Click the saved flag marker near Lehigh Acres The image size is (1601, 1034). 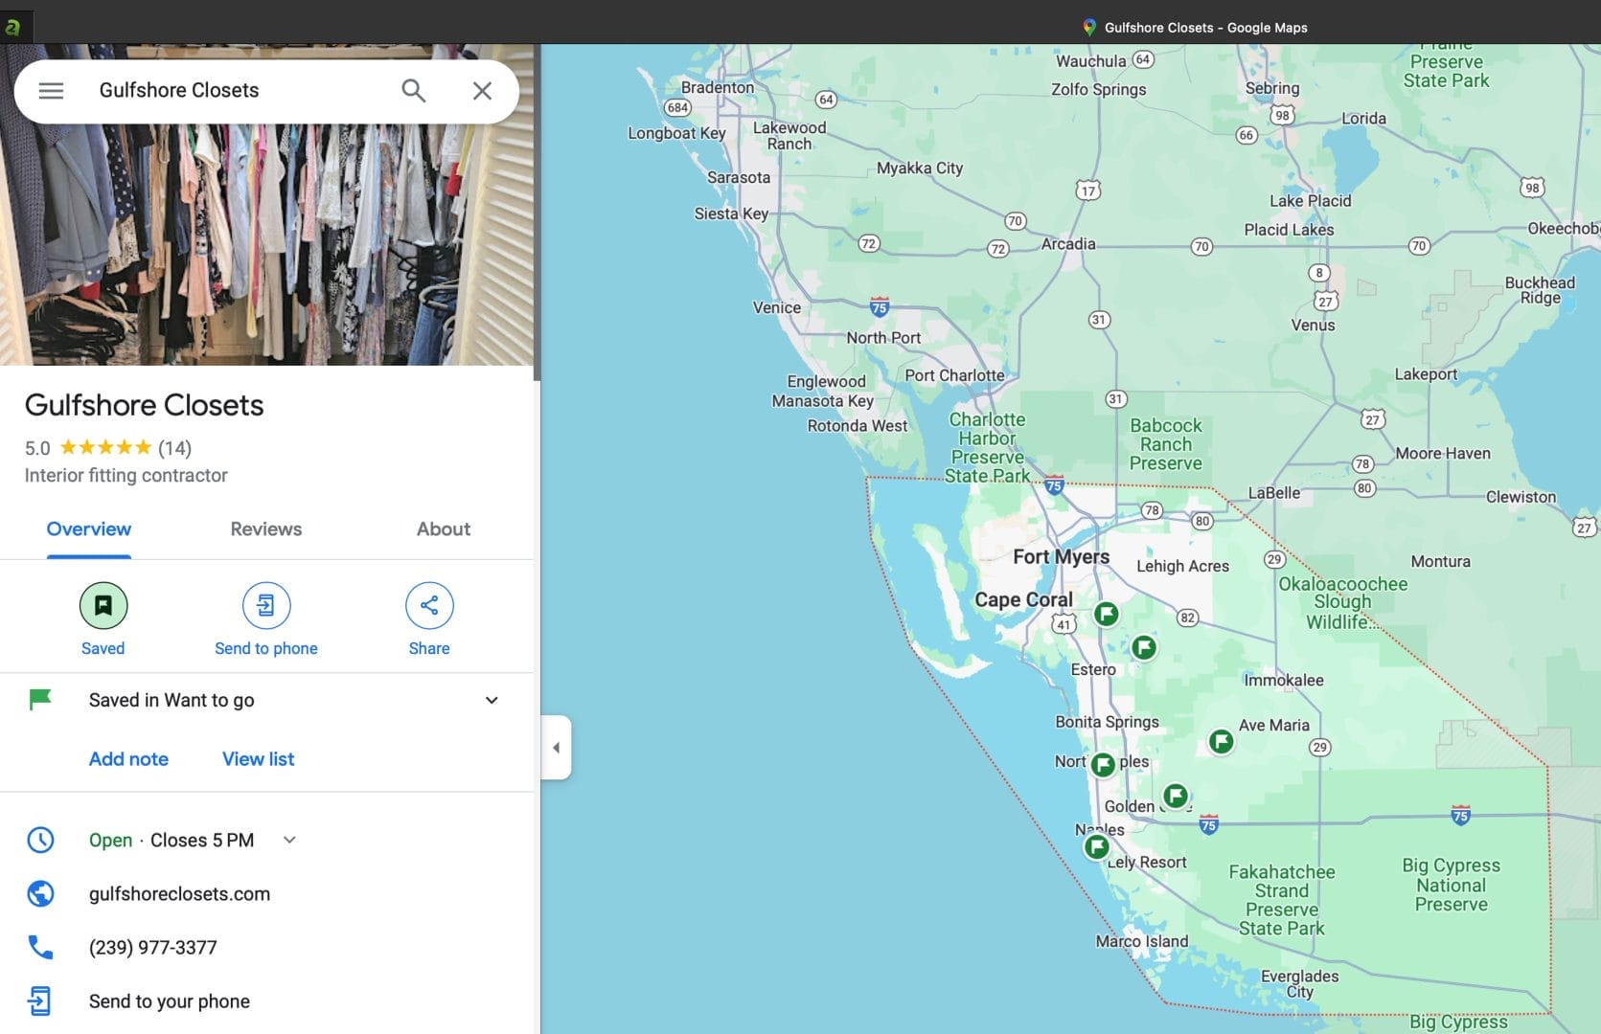[1107, 614]
